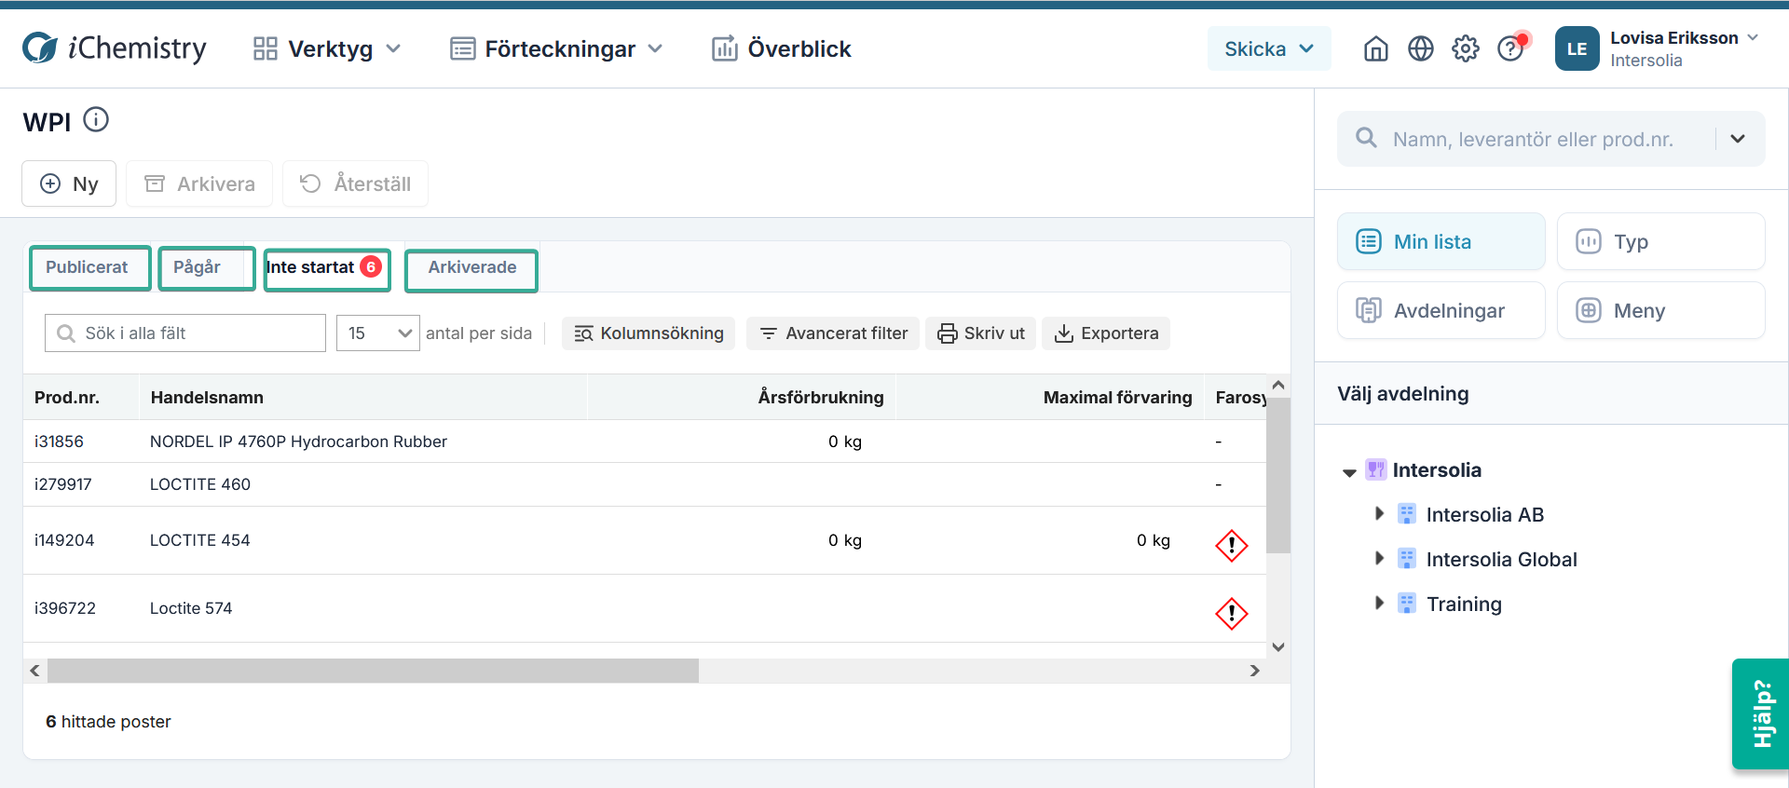
Task: Export the list with Exportera
Action: point(1106,333)
